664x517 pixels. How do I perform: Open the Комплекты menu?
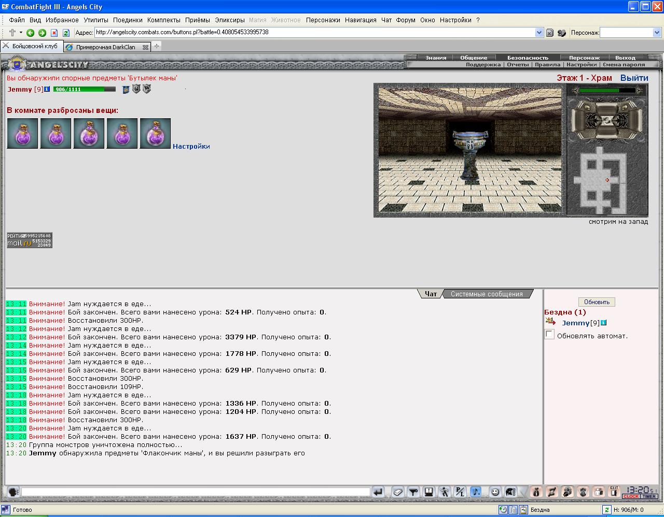(x=164, y=20)
